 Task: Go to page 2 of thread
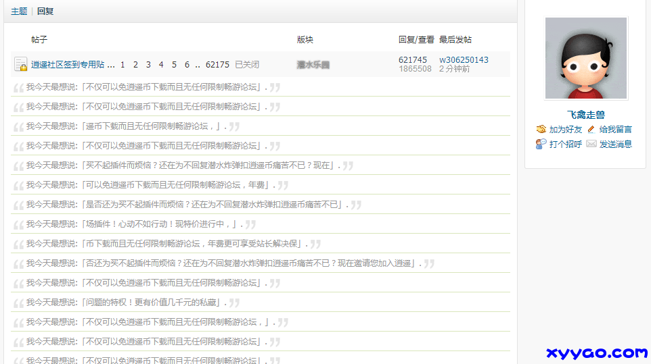135,65
